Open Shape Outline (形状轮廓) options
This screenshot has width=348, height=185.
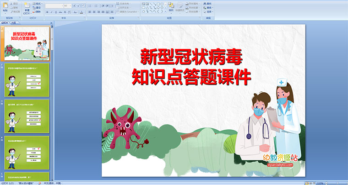point(192,8)
